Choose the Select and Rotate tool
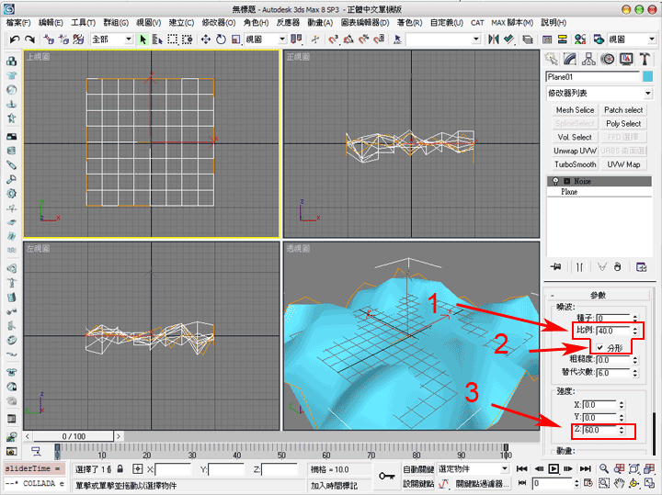Viewport: 662px width, 495px height. (x=221, y=39)
